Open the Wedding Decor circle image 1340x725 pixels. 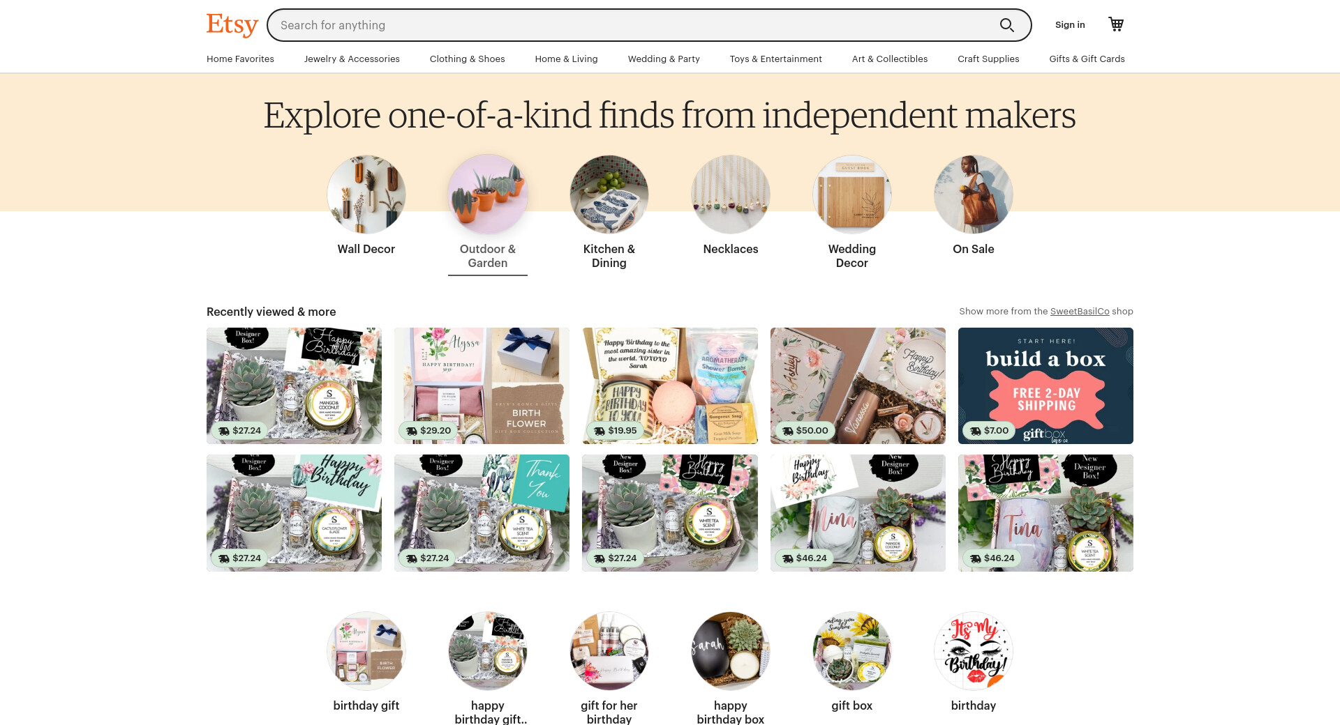pos(852,194)
